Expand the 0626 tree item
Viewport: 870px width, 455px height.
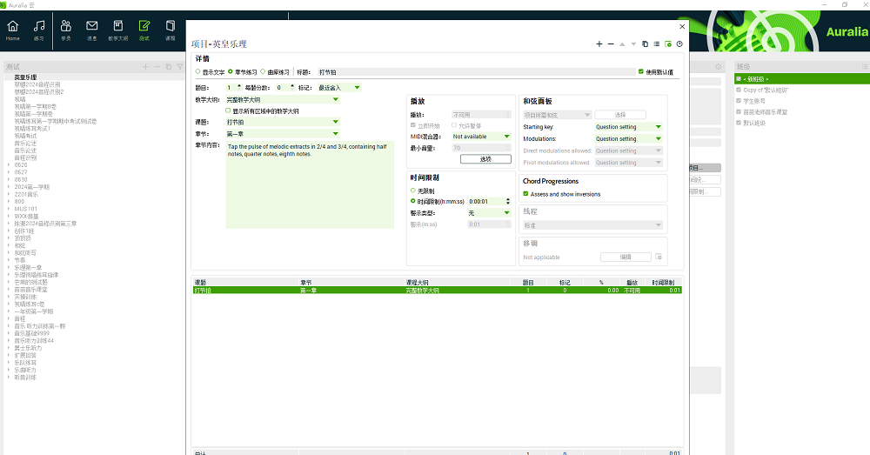pos(9,164)
